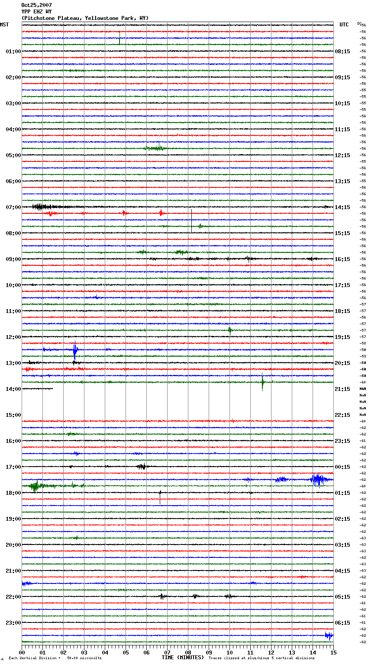Select the 19:00 MST time label
This screenshot has height=664, width=368.
13,519
